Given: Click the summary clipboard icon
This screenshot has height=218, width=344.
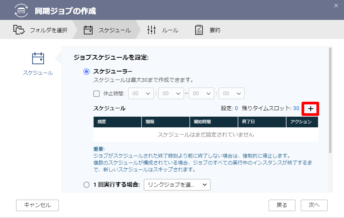Looking at the screenshot, I should point(199,30).
